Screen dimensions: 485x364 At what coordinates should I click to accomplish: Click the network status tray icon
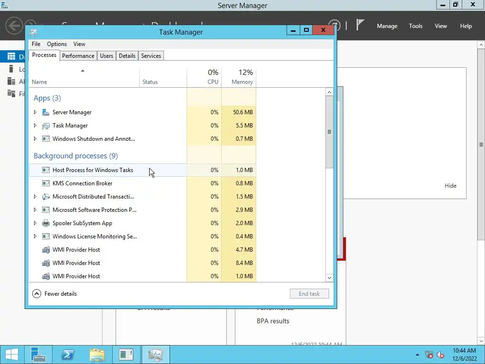tap(429, 355)
